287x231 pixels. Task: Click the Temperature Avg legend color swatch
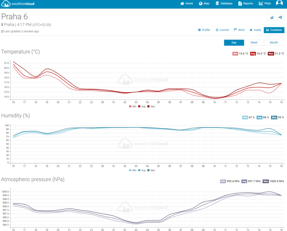(x=139, y=107)
